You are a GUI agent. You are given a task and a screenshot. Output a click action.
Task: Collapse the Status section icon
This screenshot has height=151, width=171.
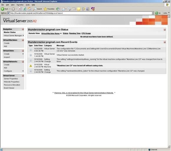pyautogui.click(x=165, y=30)
